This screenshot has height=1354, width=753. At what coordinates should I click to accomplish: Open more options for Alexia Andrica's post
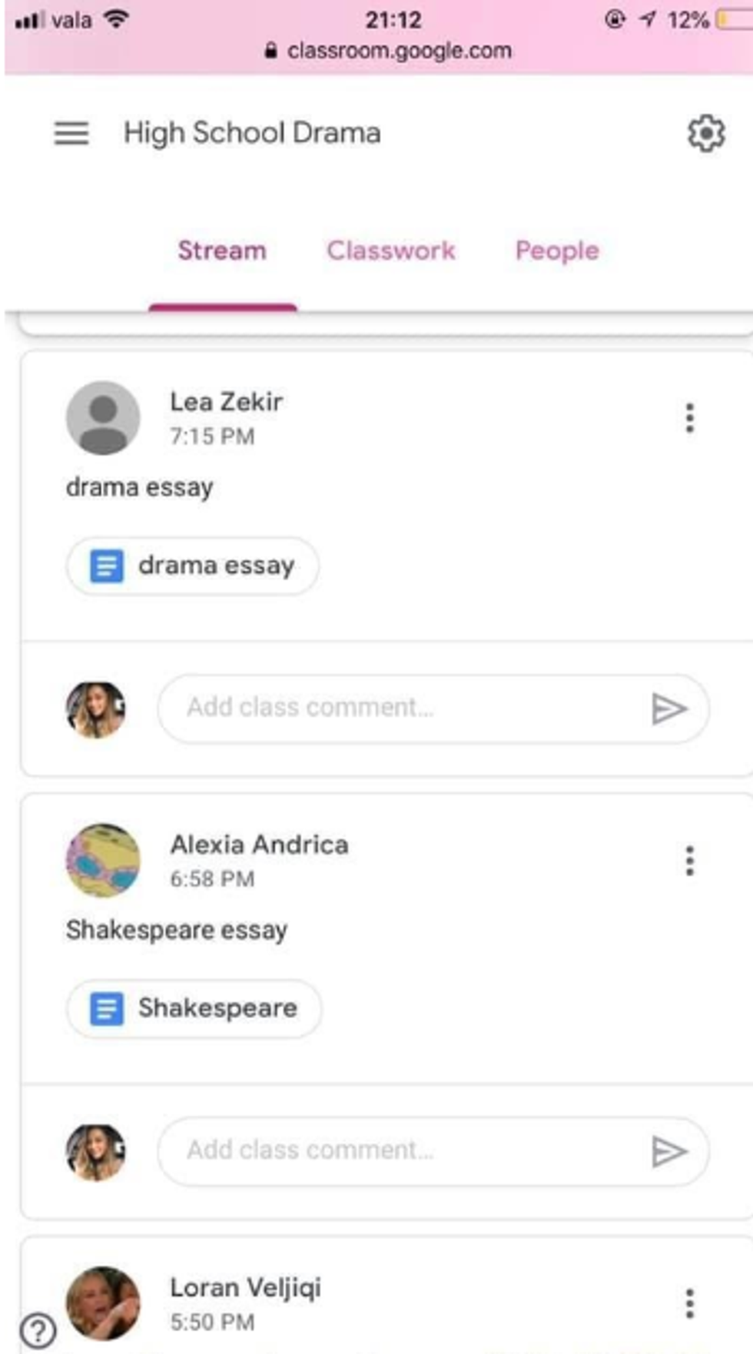coord(689,861)
